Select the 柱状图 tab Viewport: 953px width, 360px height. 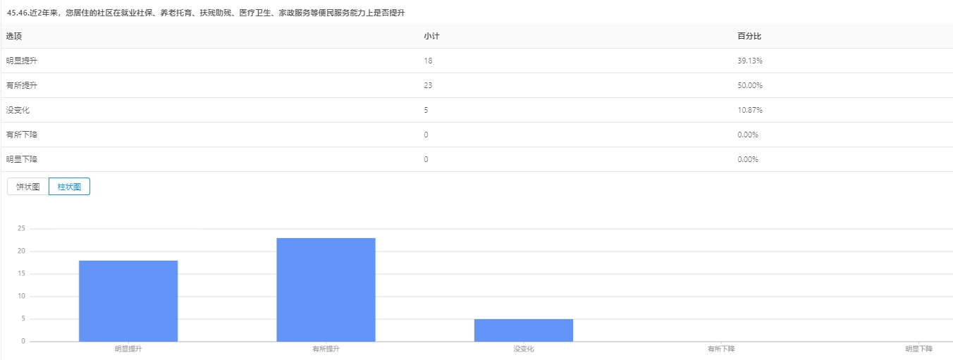click(69, 187)
